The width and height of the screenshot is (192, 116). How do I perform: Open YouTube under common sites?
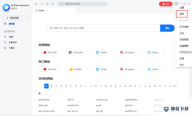click(50, 52)
